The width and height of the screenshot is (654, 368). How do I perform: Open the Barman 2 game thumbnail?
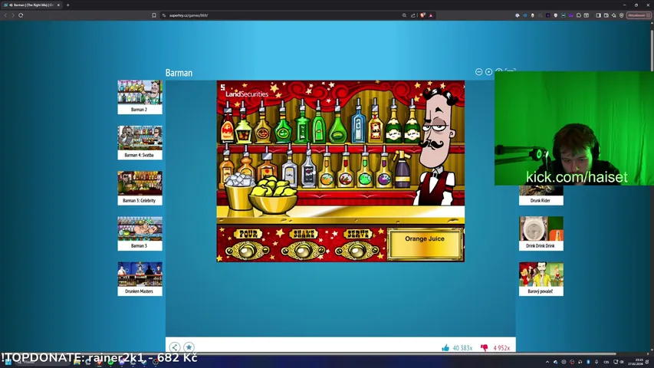pyautogui.click(x=140, y=97)
